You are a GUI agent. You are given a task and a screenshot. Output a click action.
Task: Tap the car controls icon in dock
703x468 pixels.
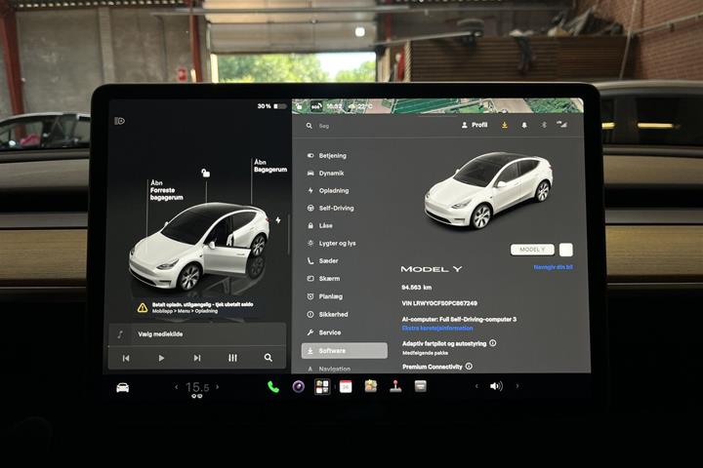coord(123,387)
